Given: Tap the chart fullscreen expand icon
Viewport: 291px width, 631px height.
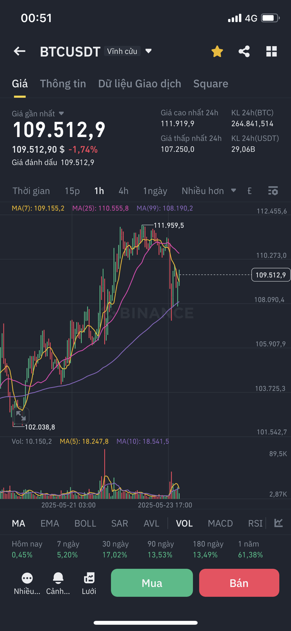Looking at the screenshot, I should (21, 416).
